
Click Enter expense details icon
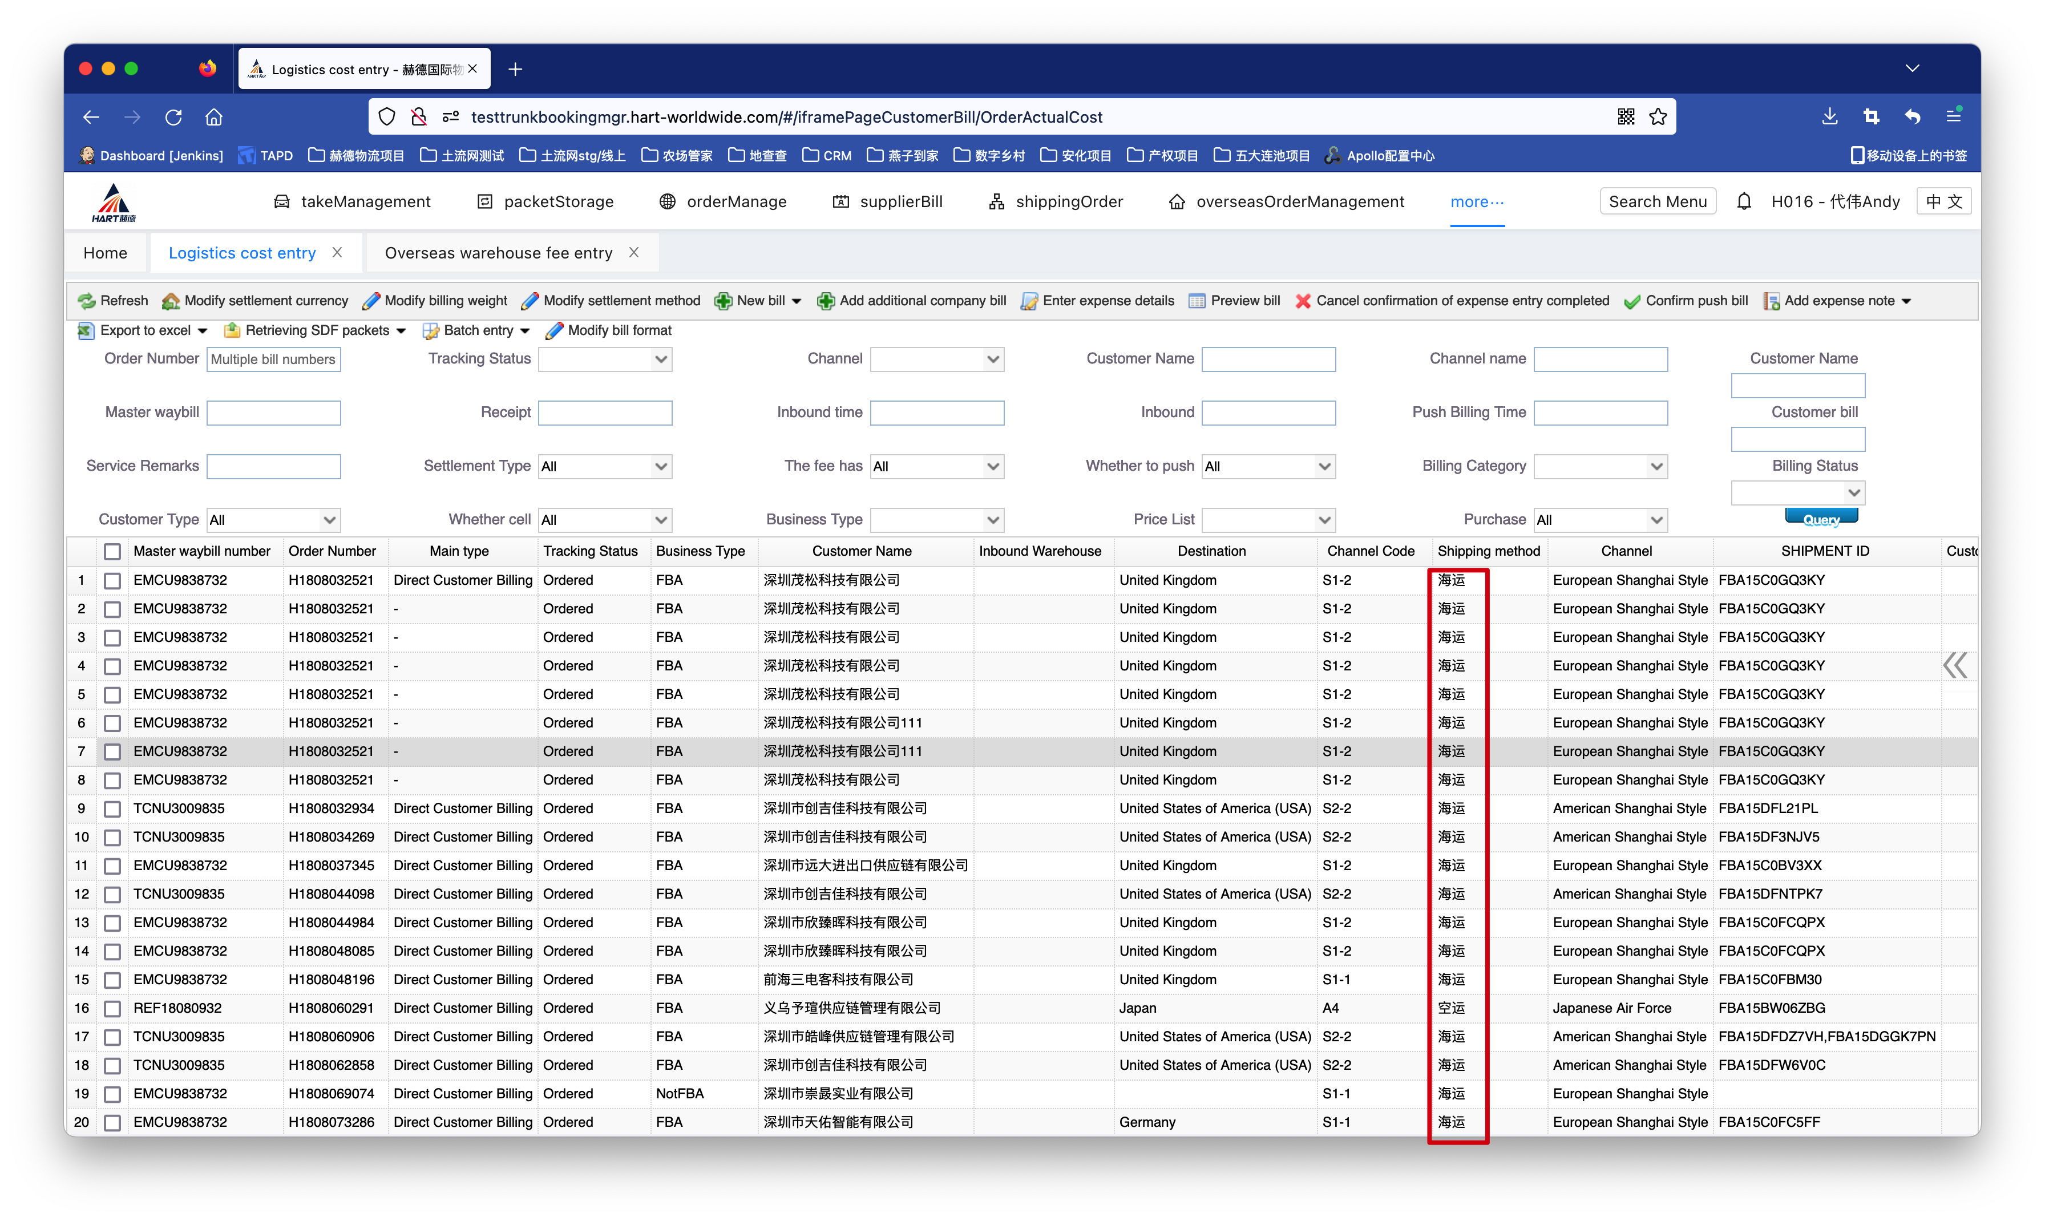coord(1029,301)
